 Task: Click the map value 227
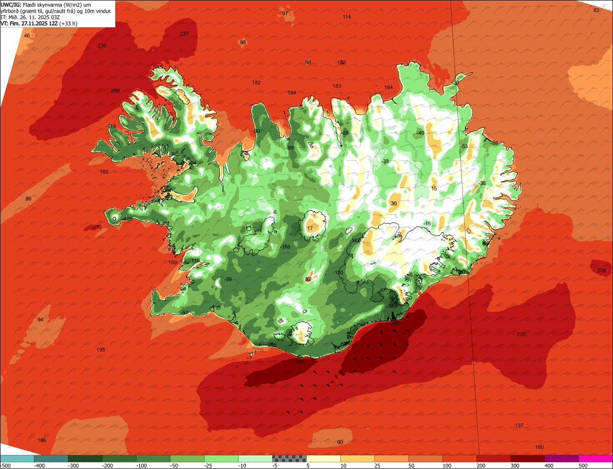coord(184,34)
